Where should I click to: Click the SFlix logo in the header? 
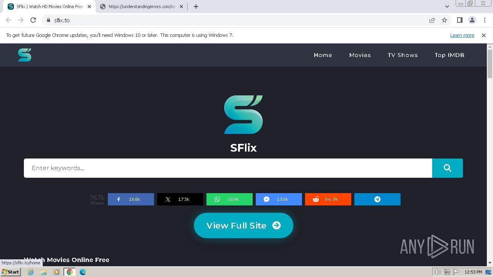(x=25, y=55)
